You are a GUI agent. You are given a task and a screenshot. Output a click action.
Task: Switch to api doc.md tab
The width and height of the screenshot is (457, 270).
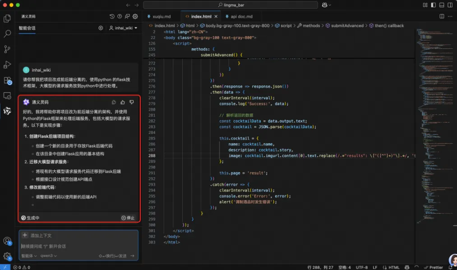[x=241, y=16]
